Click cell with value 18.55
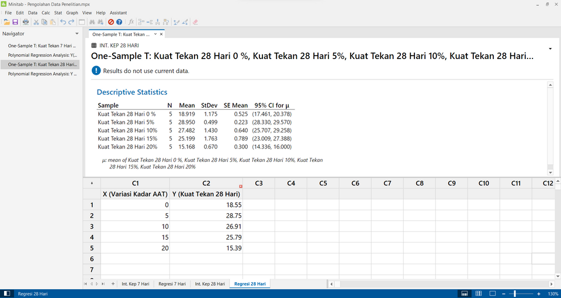 pyautogui.click(x=206, y=205)
